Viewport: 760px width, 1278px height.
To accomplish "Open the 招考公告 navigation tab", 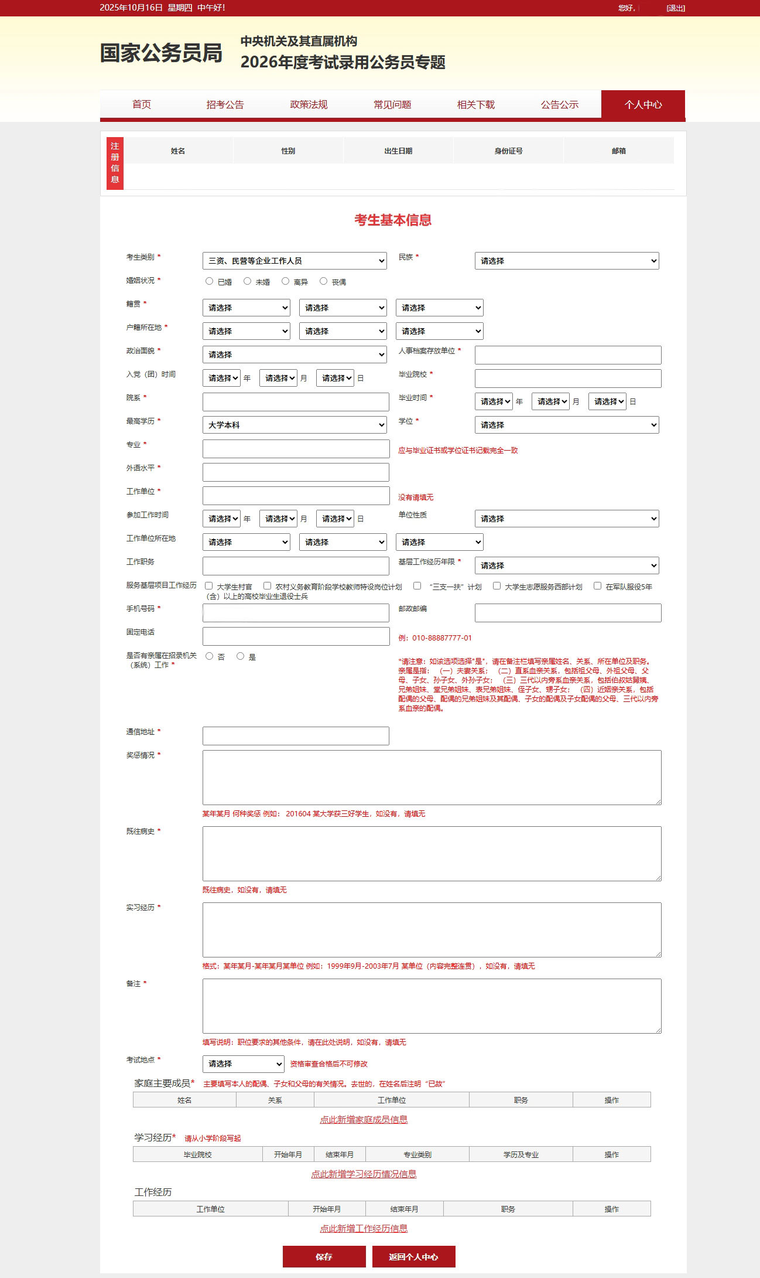I will click(x=225, y=104).
